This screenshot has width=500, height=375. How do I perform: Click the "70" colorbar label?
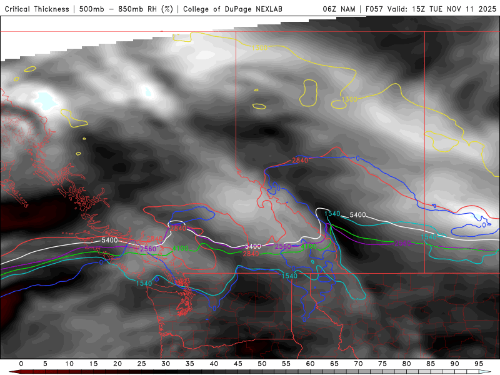(x=358, y=364)
